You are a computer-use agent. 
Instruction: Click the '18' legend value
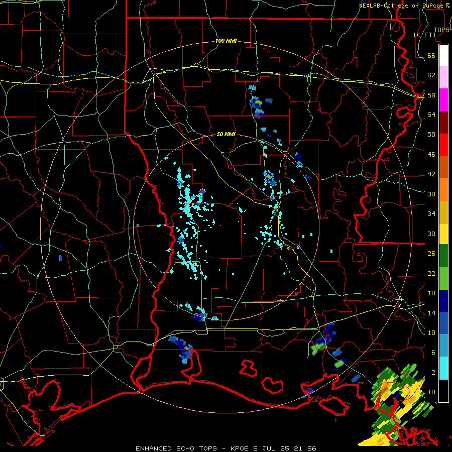point(431,293)
